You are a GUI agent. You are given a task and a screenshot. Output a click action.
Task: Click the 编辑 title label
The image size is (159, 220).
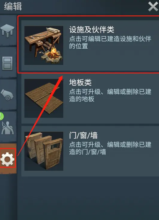click(x=13, y=6)
